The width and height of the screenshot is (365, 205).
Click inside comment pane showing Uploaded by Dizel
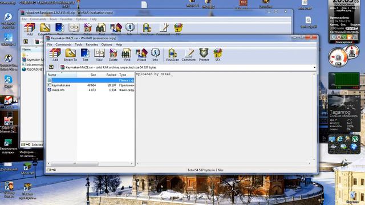(225, 116)
